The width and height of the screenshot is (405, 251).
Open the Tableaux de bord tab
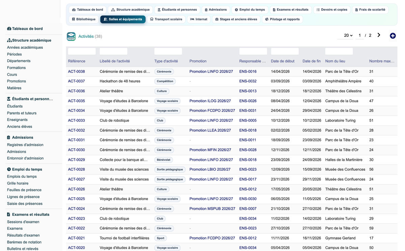pos(88,10)
